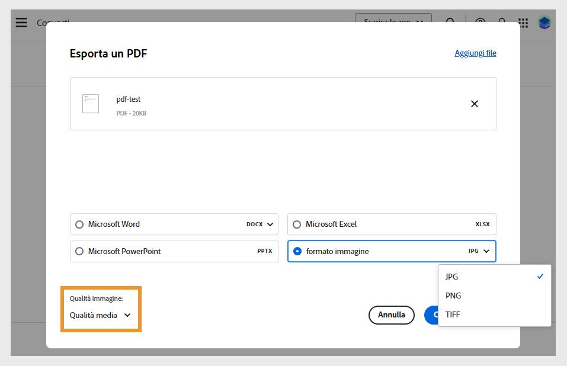Select TIFF from the format list

[x=453, y=314]
